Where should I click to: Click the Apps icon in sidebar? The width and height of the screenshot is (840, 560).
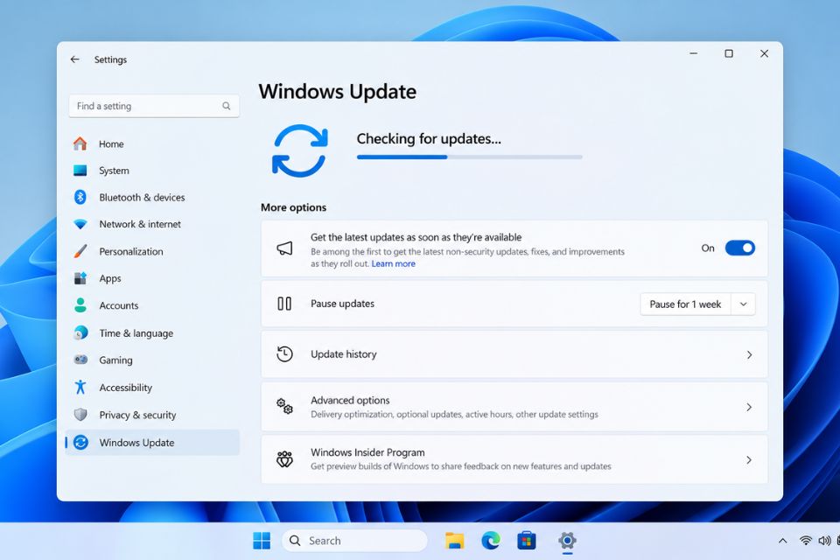pos(80,278)
